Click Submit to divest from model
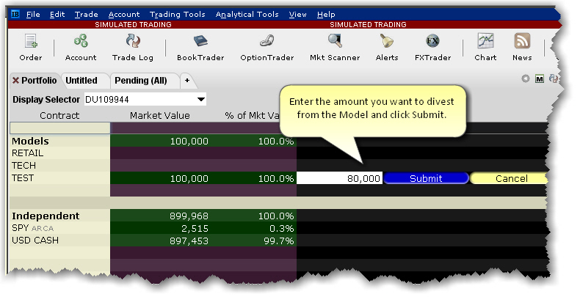This screenshot has height=297, width=580. tap(426, 178)
